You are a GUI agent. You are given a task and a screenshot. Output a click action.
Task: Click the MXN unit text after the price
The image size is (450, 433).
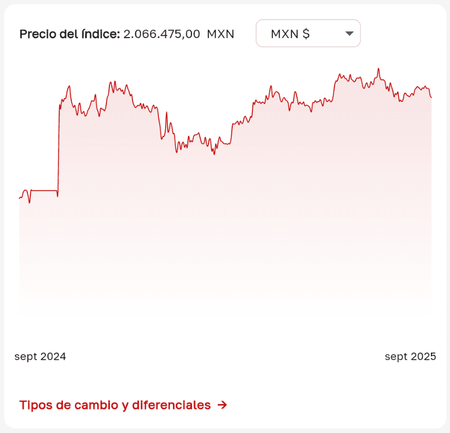click(220, 35)
